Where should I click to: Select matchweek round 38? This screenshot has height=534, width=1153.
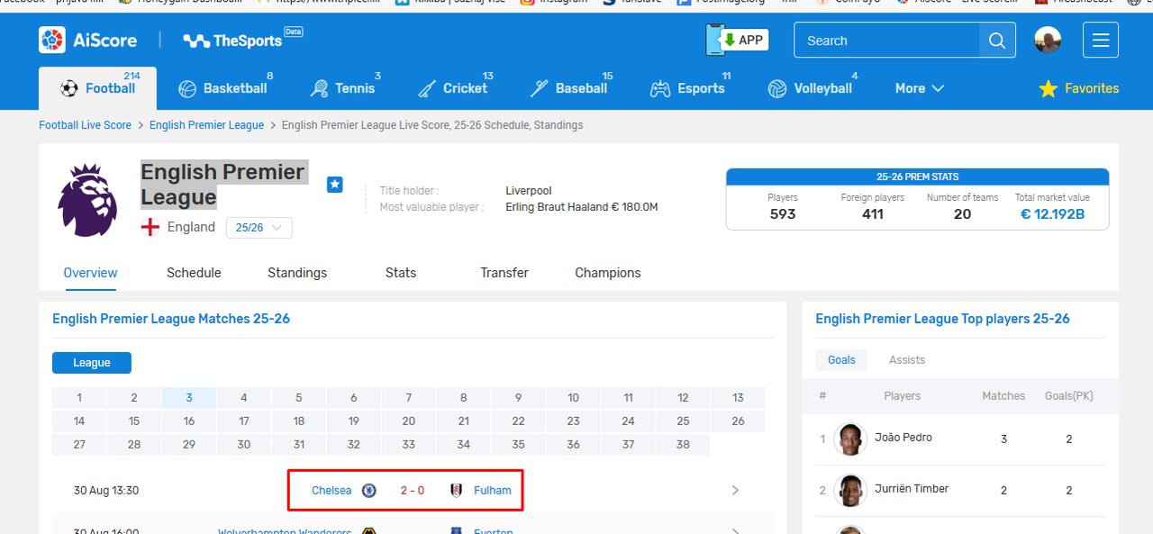[x=683, y=444]
